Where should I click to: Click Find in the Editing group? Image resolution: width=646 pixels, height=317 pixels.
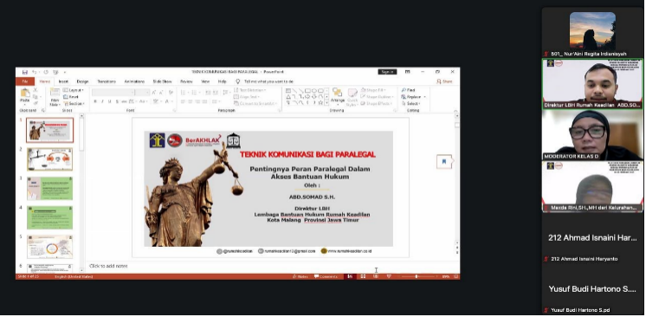[408, 90]
